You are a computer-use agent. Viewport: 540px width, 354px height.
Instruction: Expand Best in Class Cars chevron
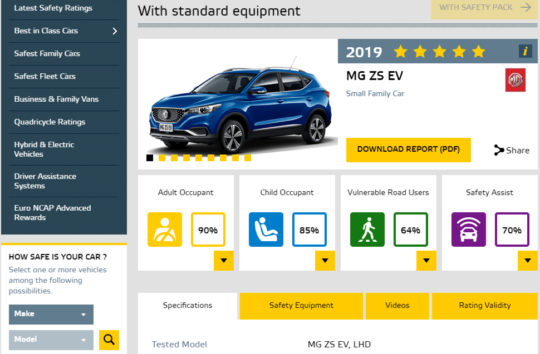coord(115,31)
